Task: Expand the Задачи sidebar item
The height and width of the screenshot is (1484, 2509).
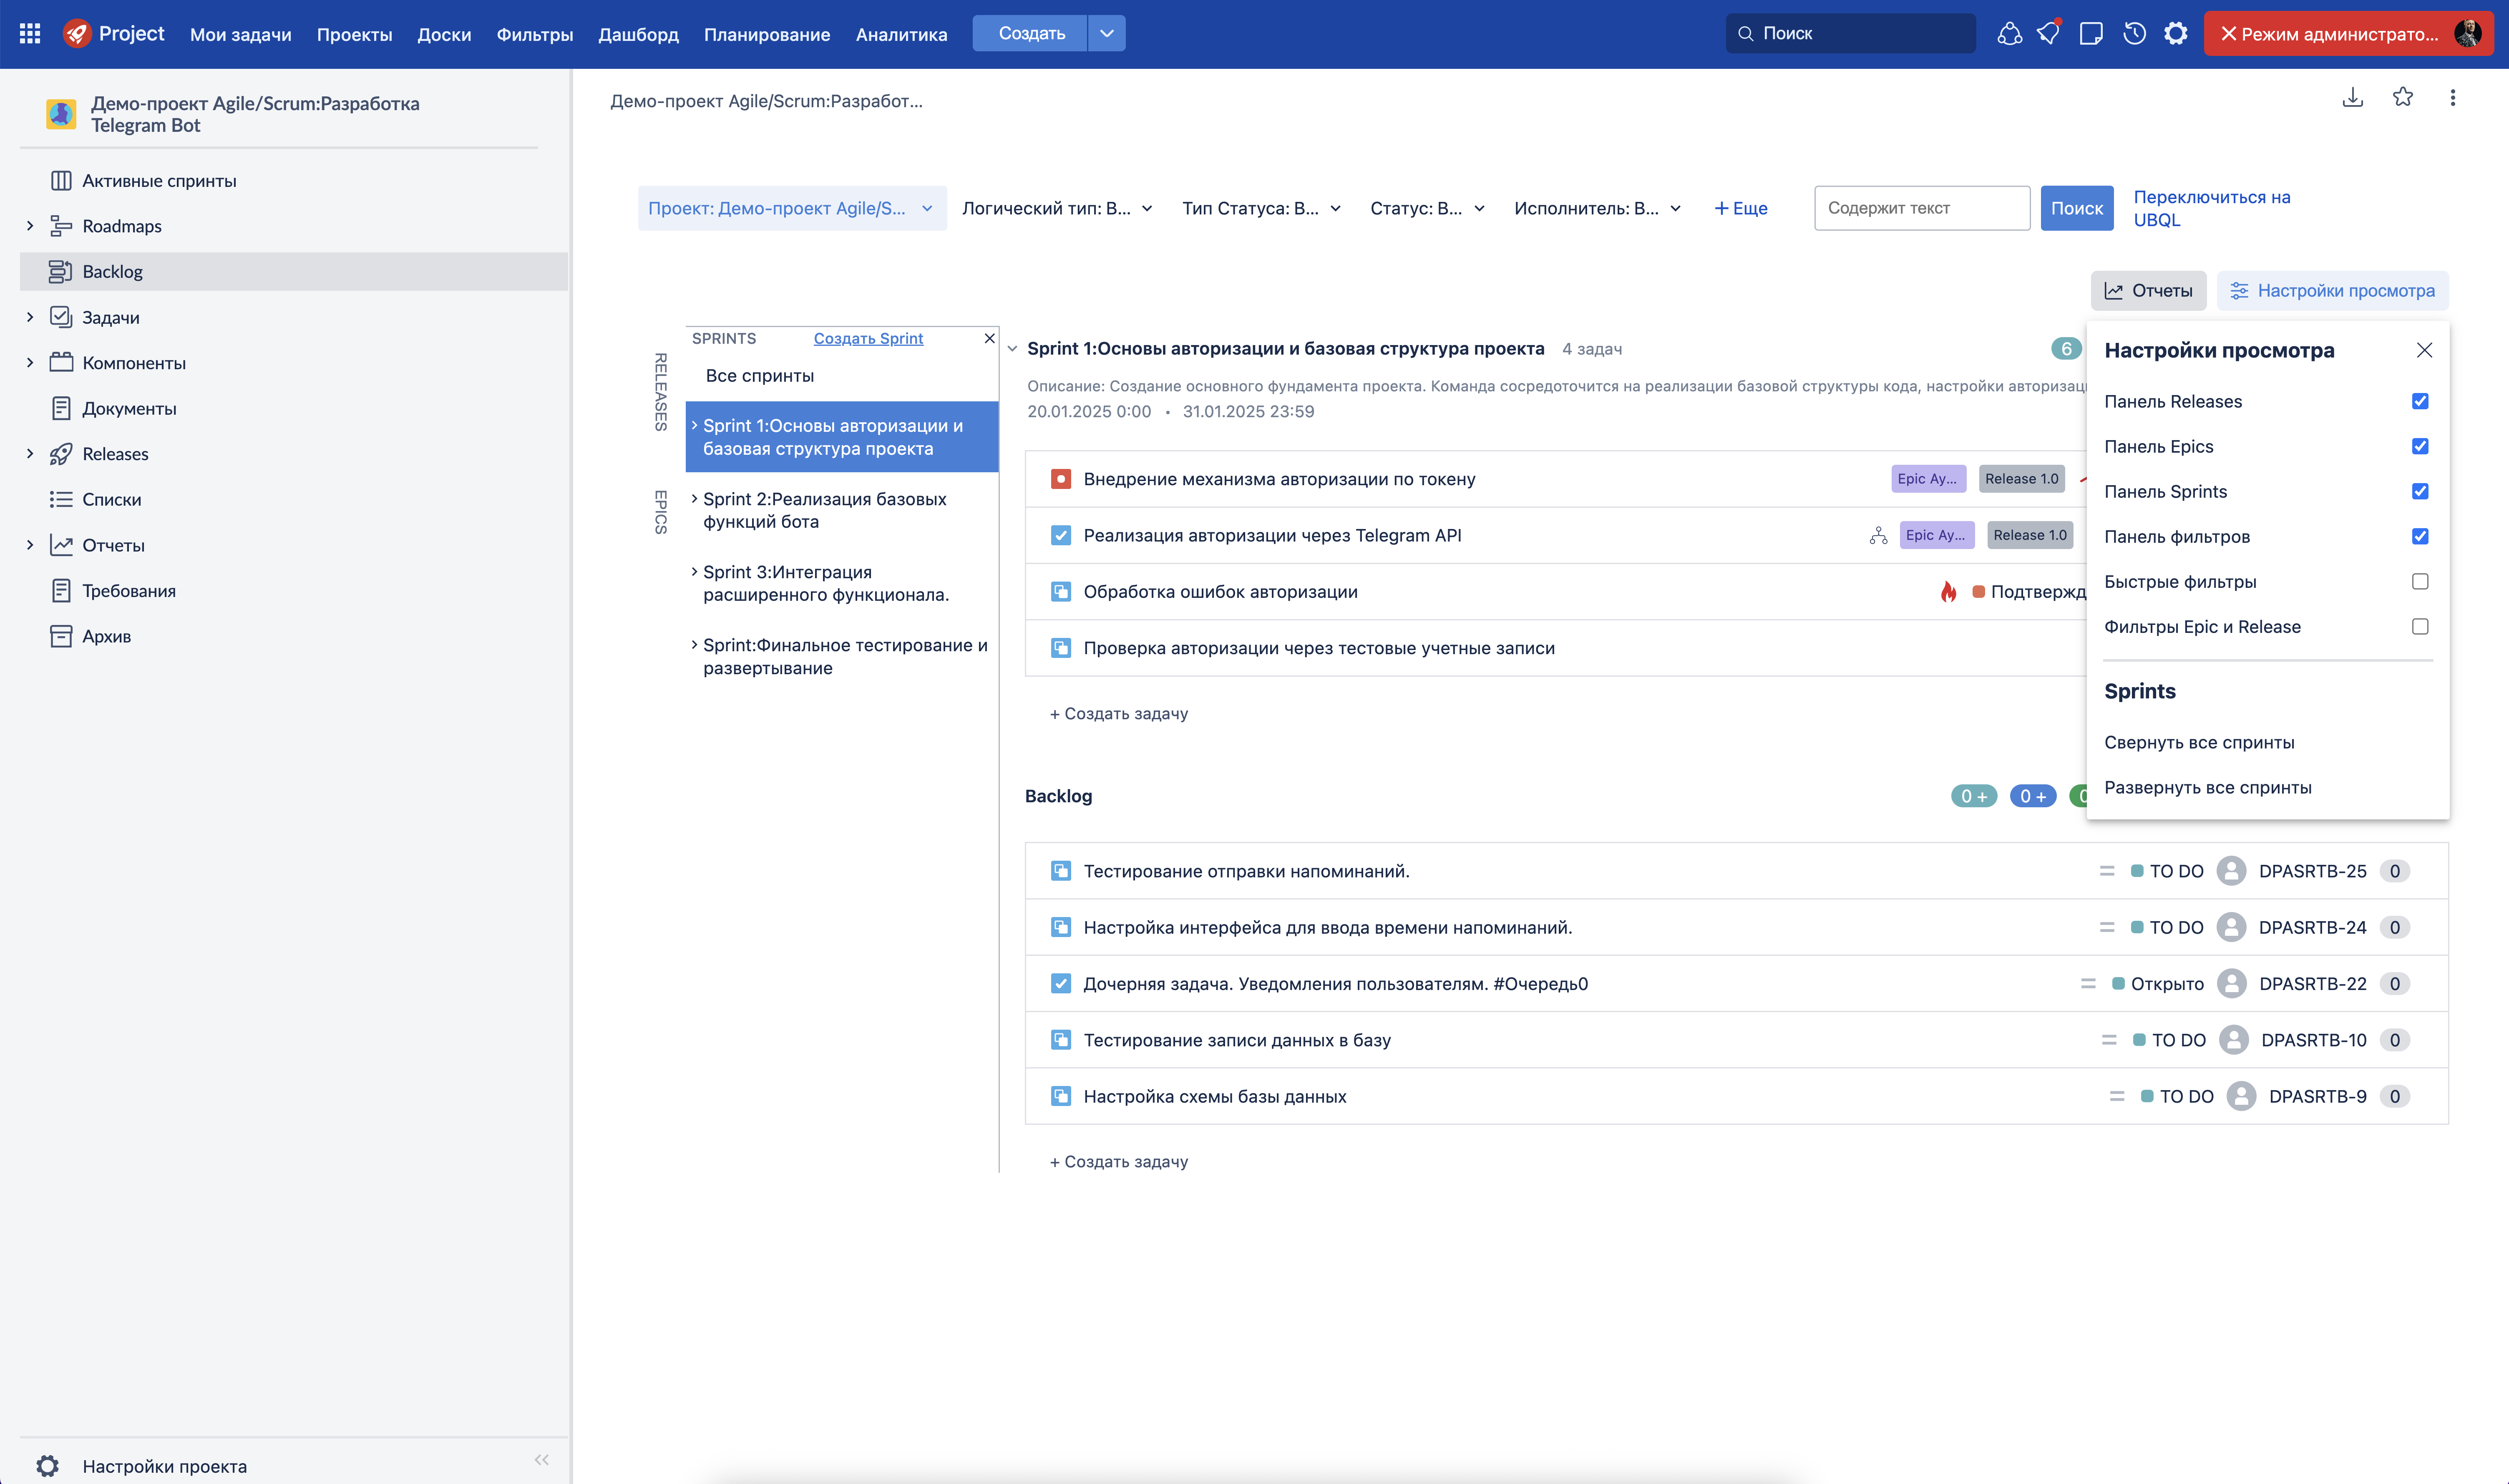Action: (x=30, y=317)
